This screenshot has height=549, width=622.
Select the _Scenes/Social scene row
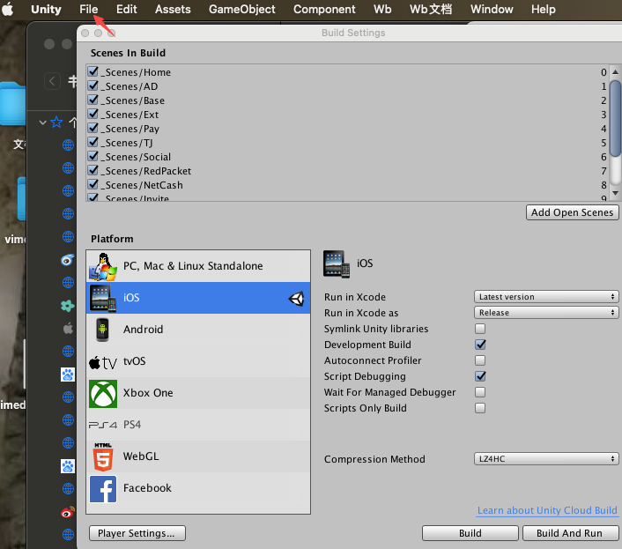click(347, 157)
